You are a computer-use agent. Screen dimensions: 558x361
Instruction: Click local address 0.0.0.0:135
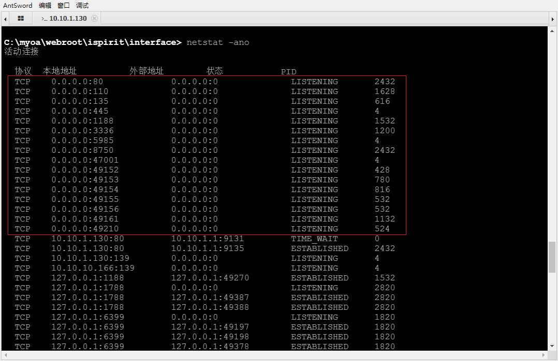pos(80,101)
